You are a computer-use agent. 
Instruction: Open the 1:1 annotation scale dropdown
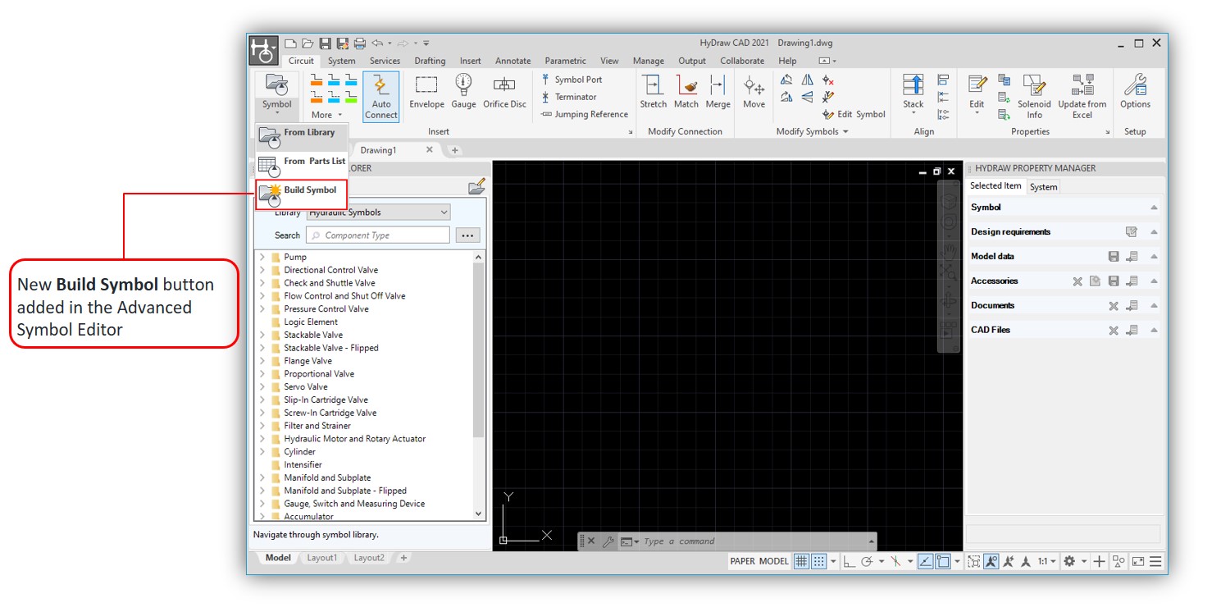click(1047, 561)
